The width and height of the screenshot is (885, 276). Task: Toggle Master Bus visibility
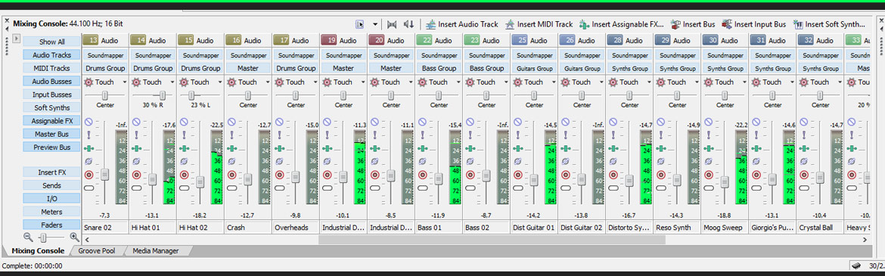(52, 134)
